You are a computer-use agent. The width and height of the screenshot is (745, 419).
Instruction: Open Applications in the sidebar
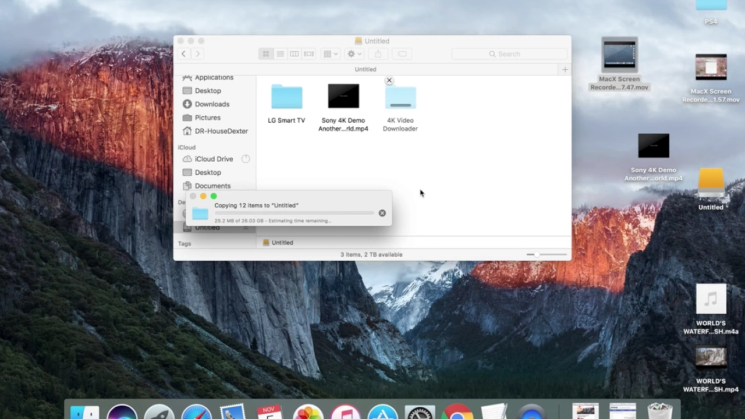tap(214, 77)
